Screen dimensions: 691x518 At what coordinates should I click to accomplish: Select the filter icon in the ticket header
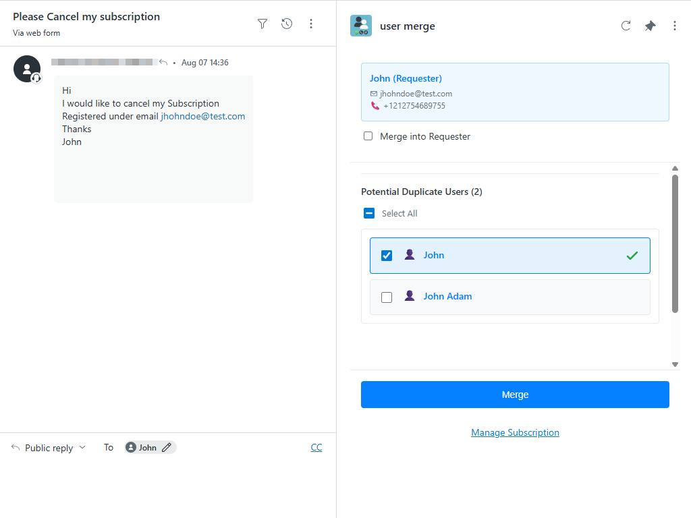pyautogui.click(x=262, y=24)
